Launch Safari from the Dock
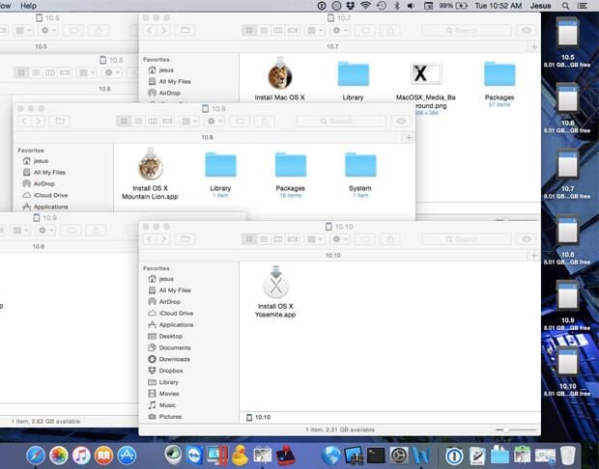599x469 pixels. coord(36,455)
